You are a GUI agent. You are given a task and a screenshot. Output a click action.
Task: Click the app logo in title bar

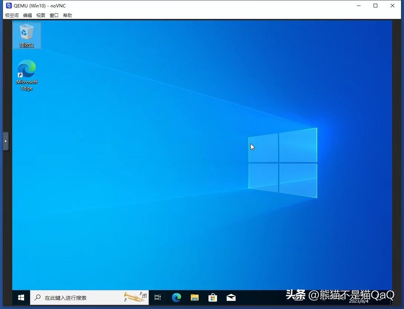9,6
